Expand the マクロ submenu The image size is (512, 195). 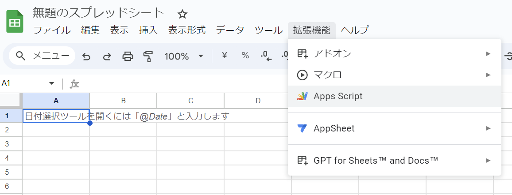click(395, 75)
